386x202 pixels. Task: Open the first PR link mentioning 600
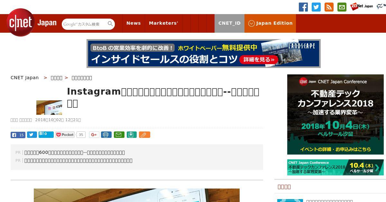pos(75,153)
